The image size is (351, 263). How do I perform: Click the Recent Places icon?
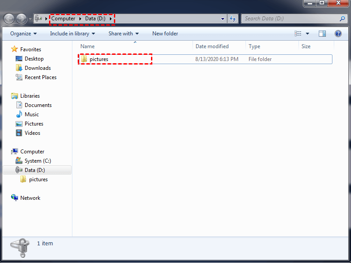(19, 77)
